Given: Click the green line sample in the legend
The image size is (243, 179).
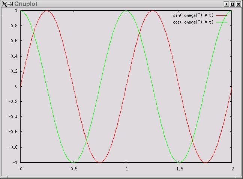Looking at the screenshot, I should pyautogui.click(x=222, y=22).
